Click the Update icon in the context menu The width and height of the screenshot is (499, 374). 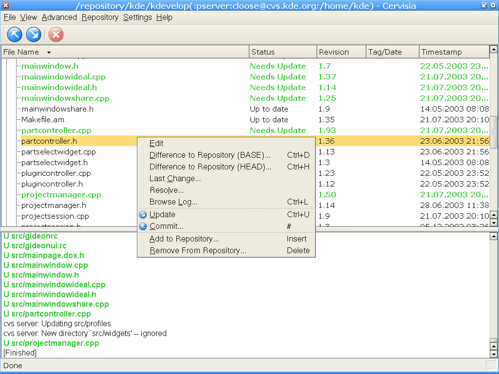pos(143,215)
